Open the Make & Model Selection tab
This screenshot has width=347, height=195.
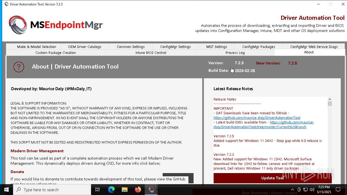point(36,47)
